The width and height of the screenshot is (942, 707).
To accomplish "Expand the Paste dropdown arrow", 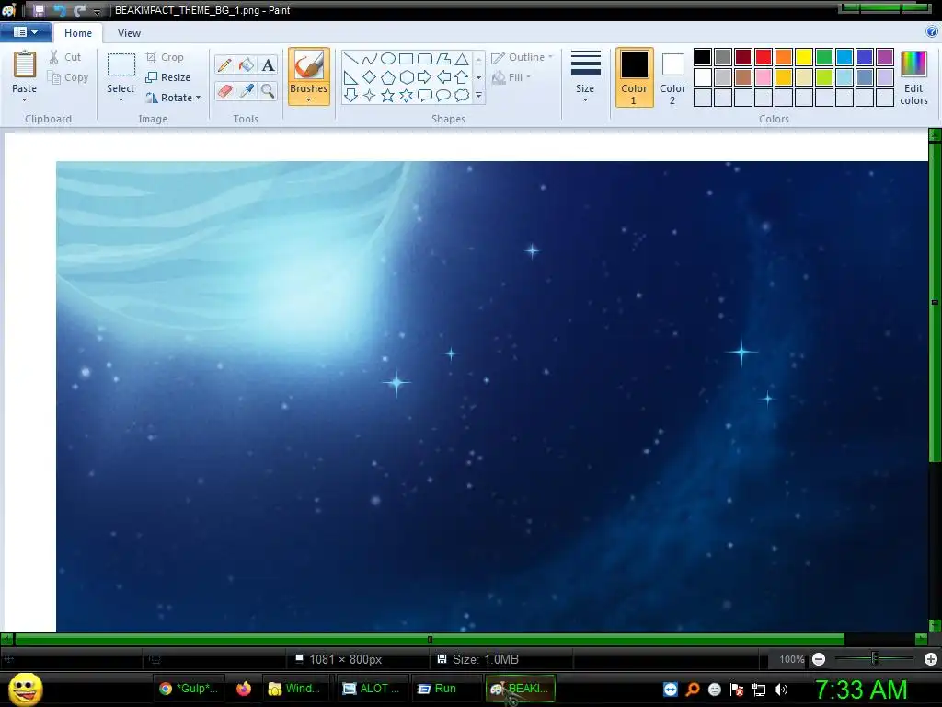I will pos(24,100).
